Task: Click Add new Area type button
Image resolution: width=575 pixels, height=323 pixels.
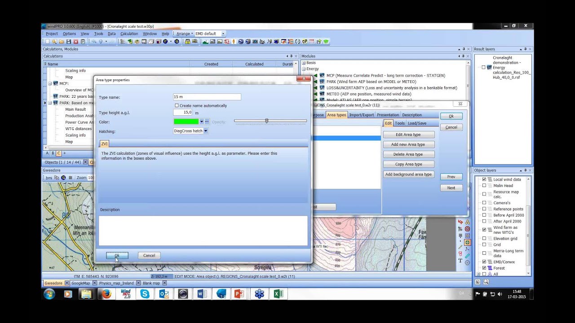Action: (x=408, y=144)
